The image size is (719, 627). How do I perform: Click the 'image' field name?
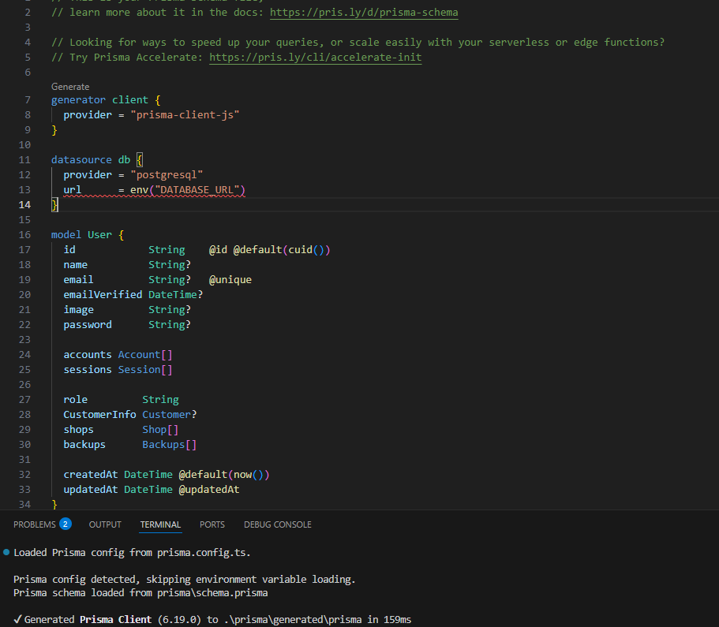(78, 310)
